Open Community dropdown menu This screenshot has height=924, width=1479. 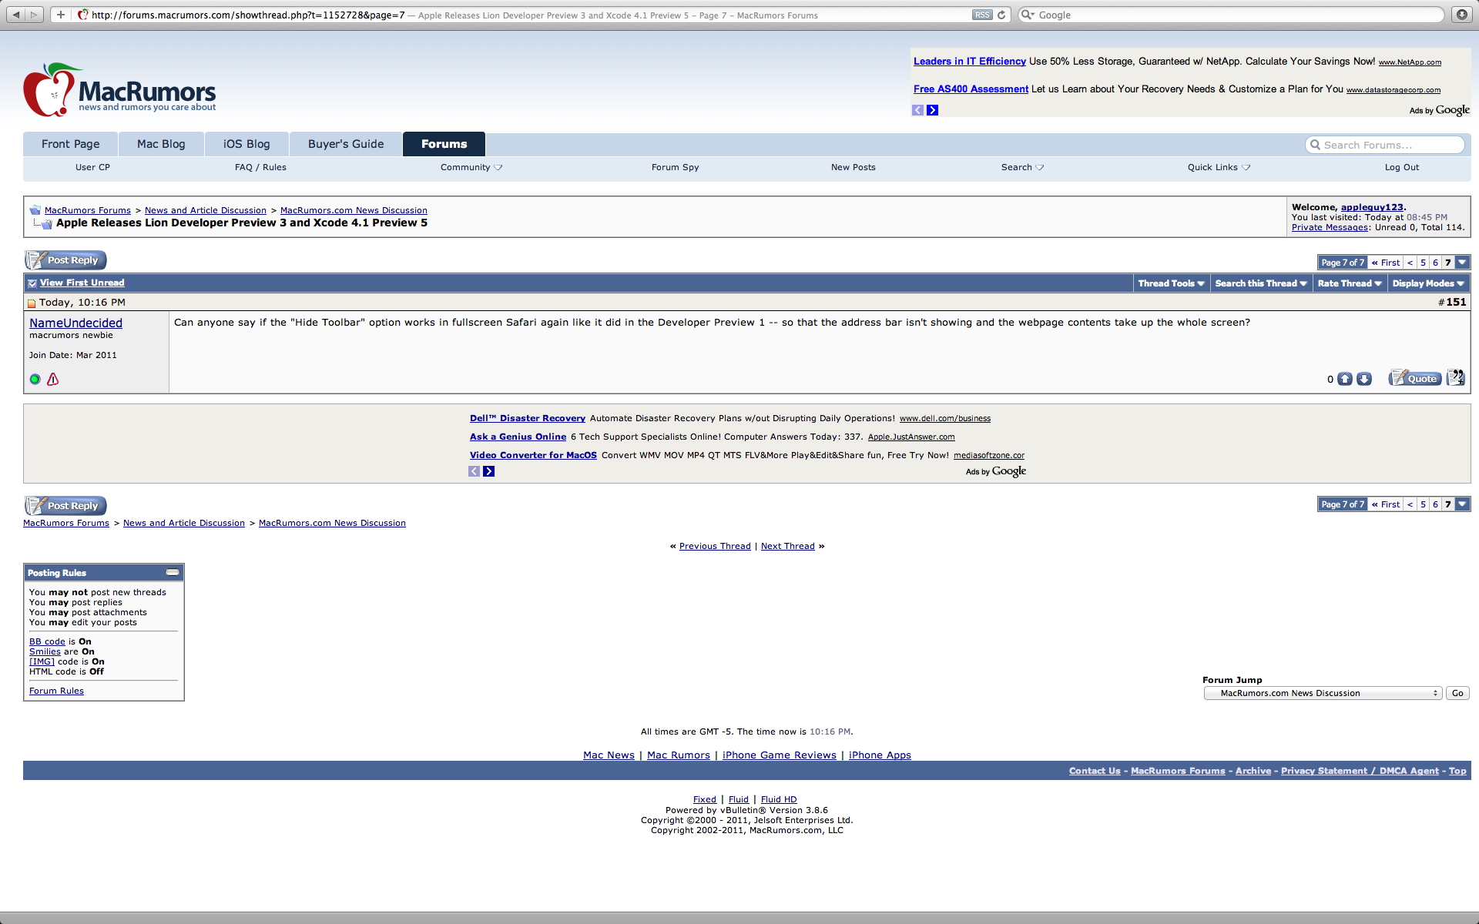tap(471, 167)
